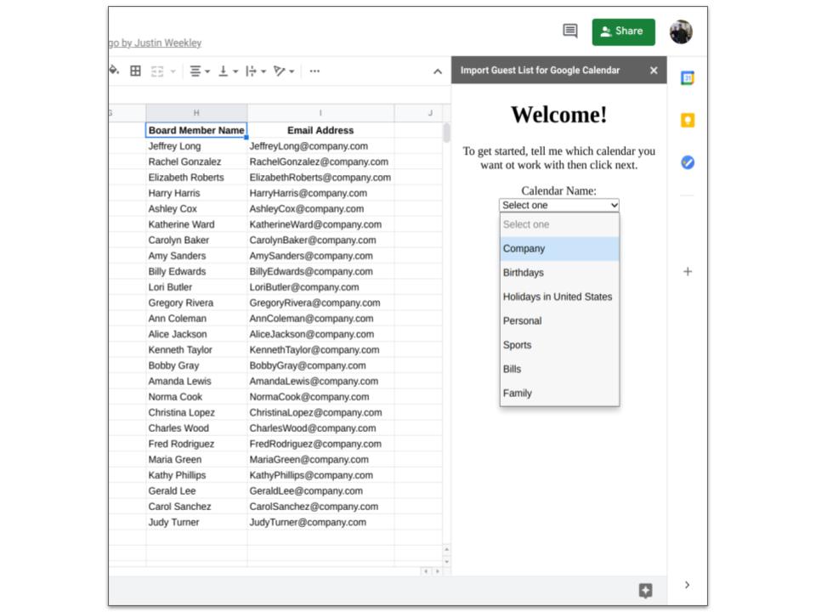The width and height of the screenshot is (816, 612).
Task: Click the vertical scrollbar thumb
Action: (446, 133)
